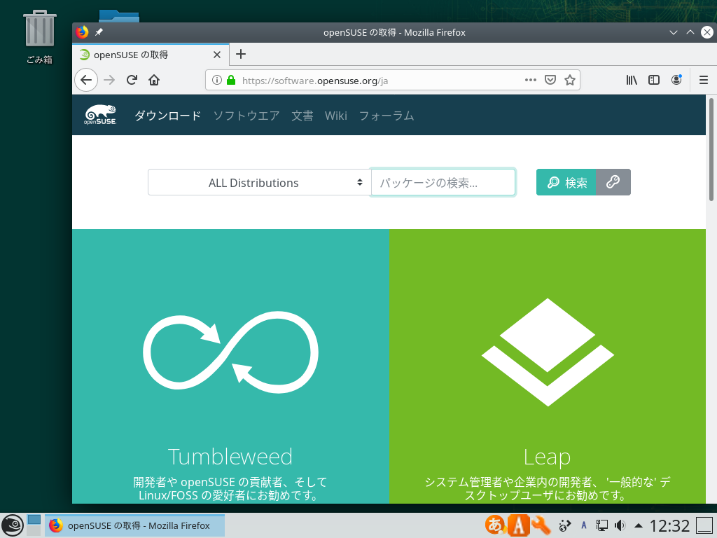Close the openSUSE の取得 tab
717x538 pixels.
pos(217,55)
